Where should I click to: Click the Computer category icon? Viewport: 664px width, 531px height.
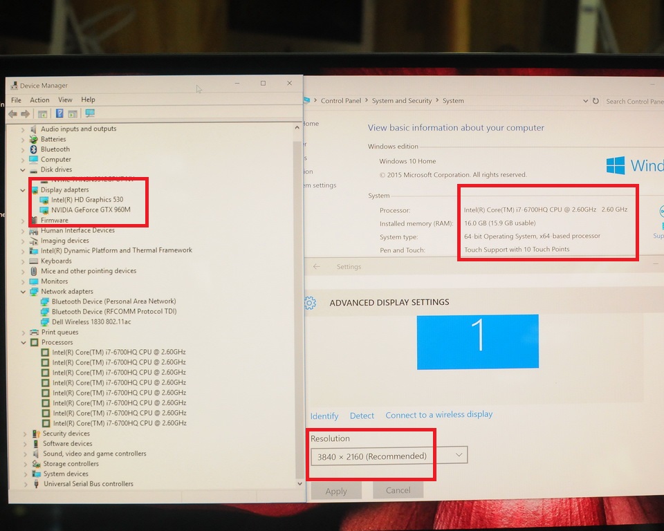point(33,159)
